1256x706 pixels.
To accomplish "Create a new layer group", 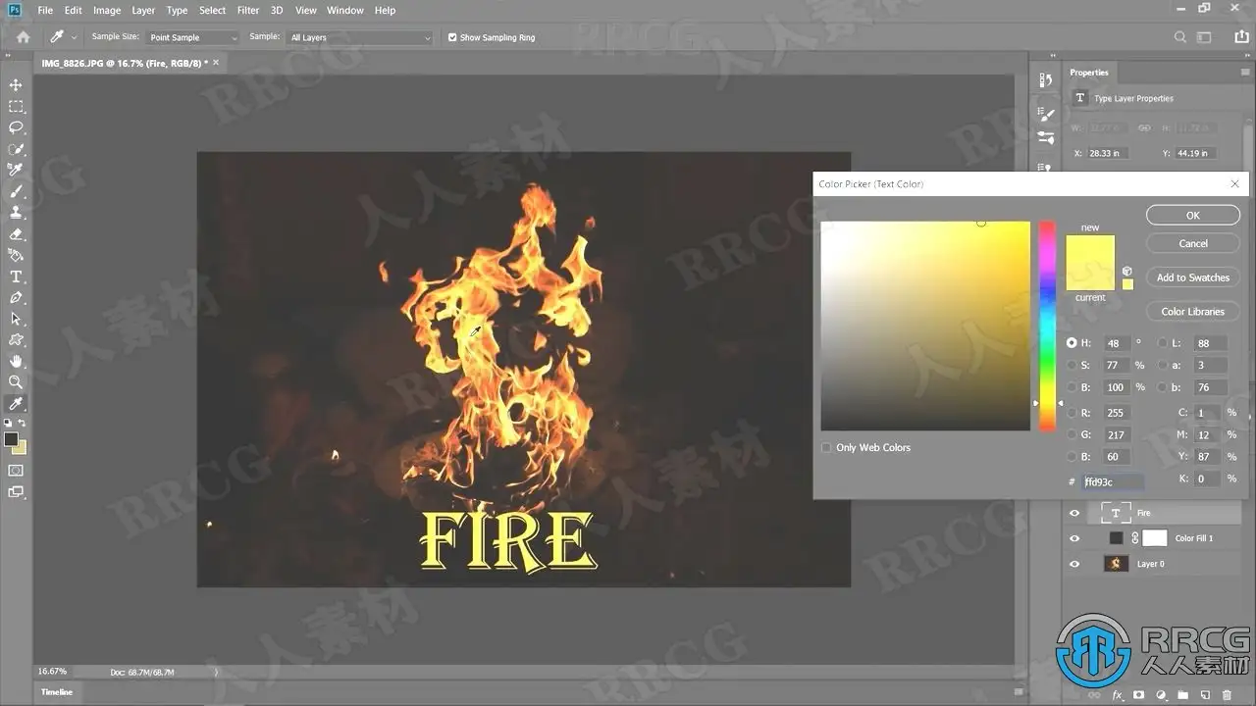I will (x=1183, y=695).
